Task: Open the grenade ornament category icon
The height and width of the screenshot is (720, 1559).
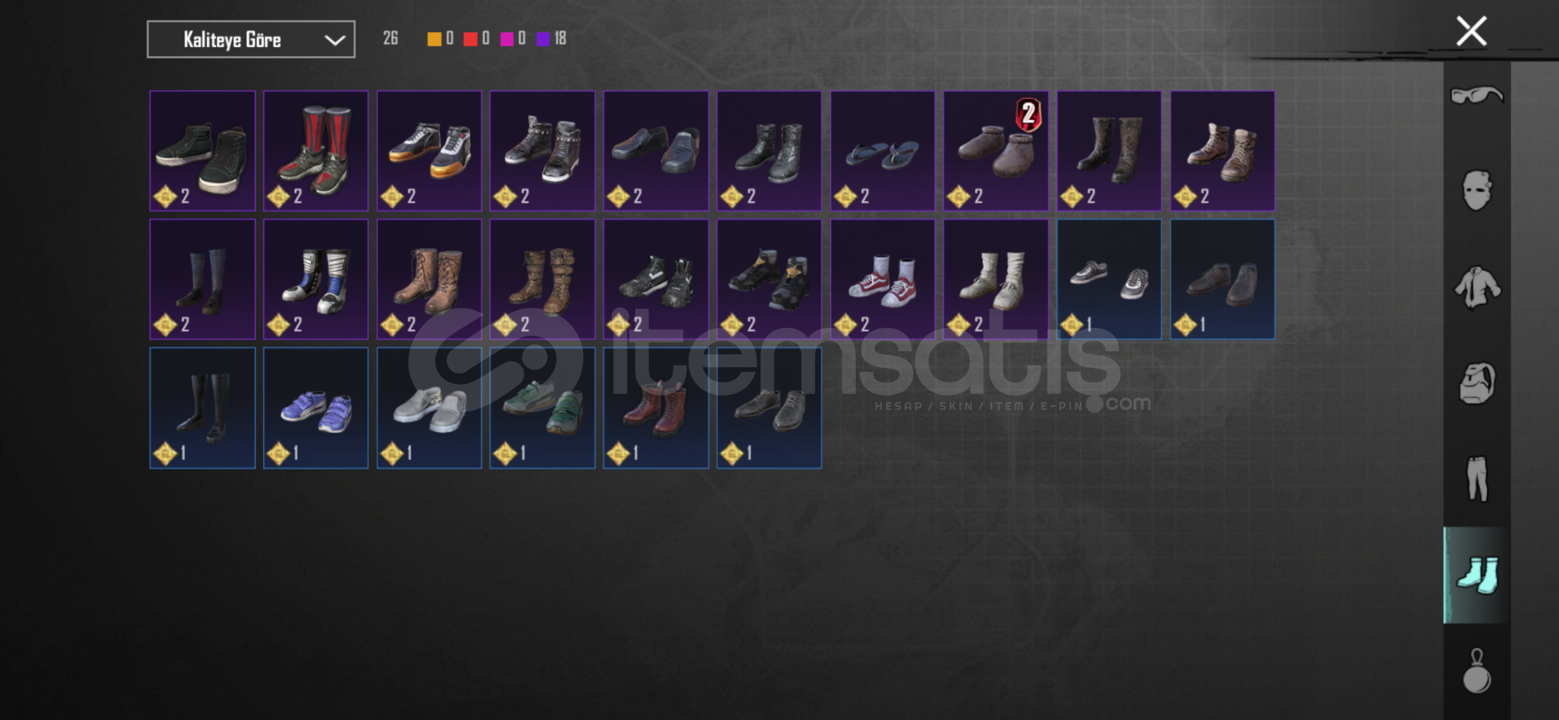Action: pos(1477,671)
